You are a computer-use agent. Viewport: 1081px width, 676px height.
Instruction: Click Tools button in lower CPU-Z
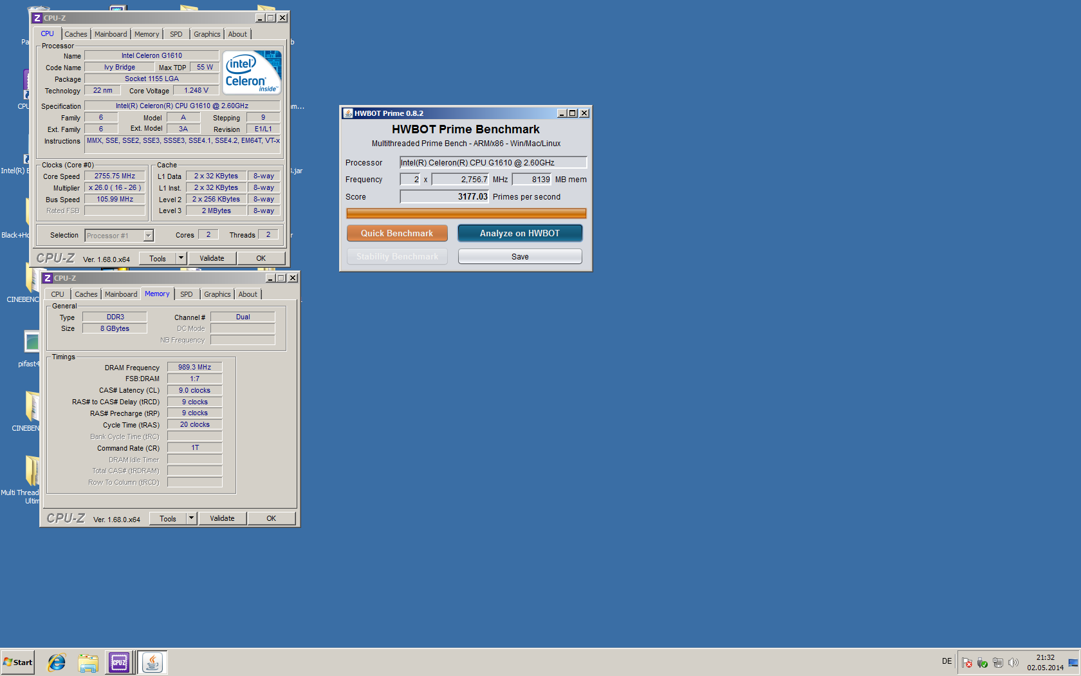click(168, 518)
